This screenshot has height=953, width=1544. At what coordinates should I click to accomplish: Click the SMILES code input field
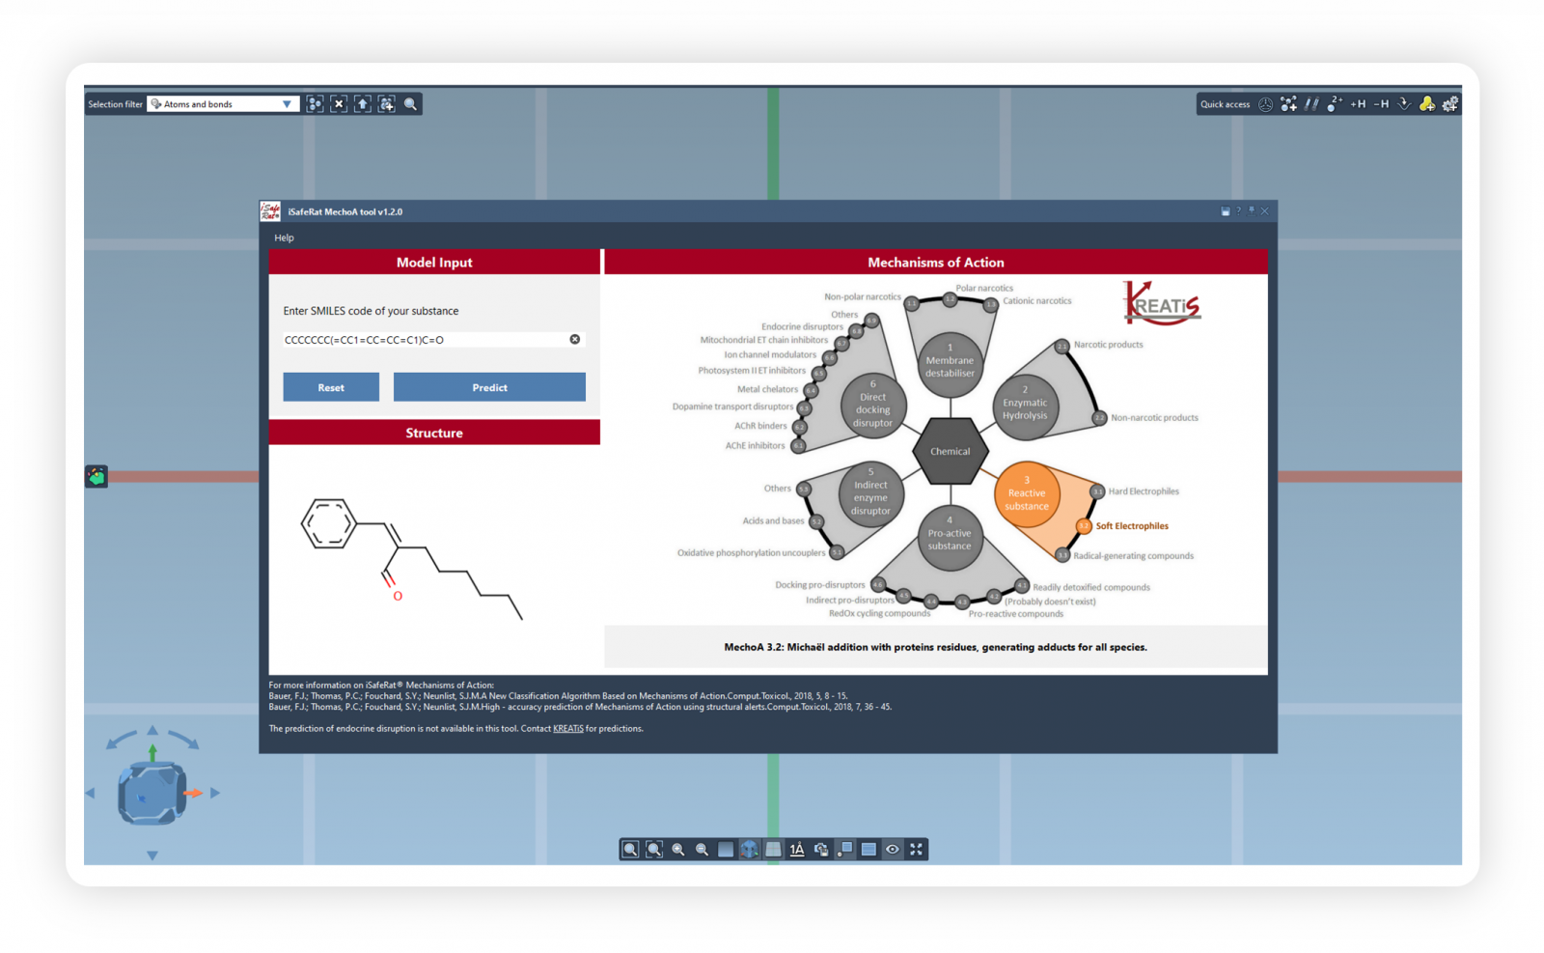[x=425, y=340]
